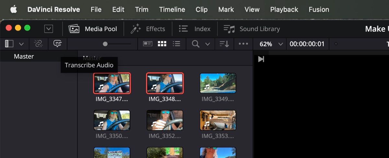This screenshot has height=158, width=389.
Task: Open the Timeline menu
Action: tap(172, 9)
